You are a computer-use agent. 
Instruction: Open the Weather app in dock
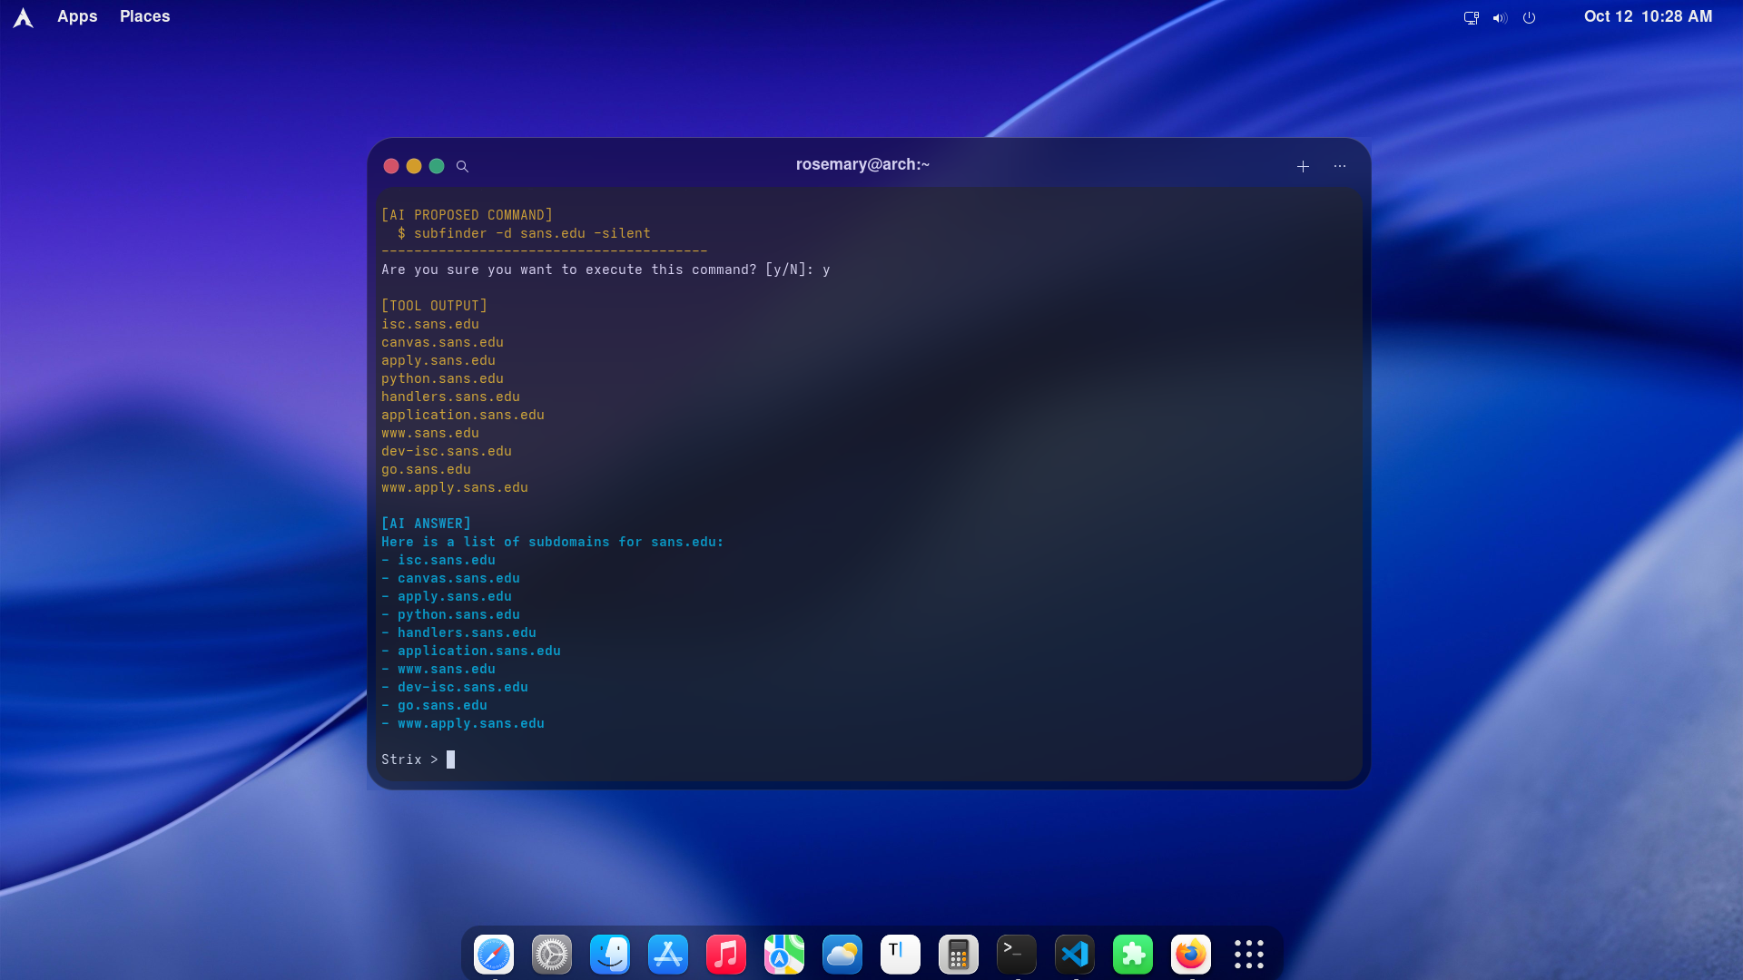842,954
